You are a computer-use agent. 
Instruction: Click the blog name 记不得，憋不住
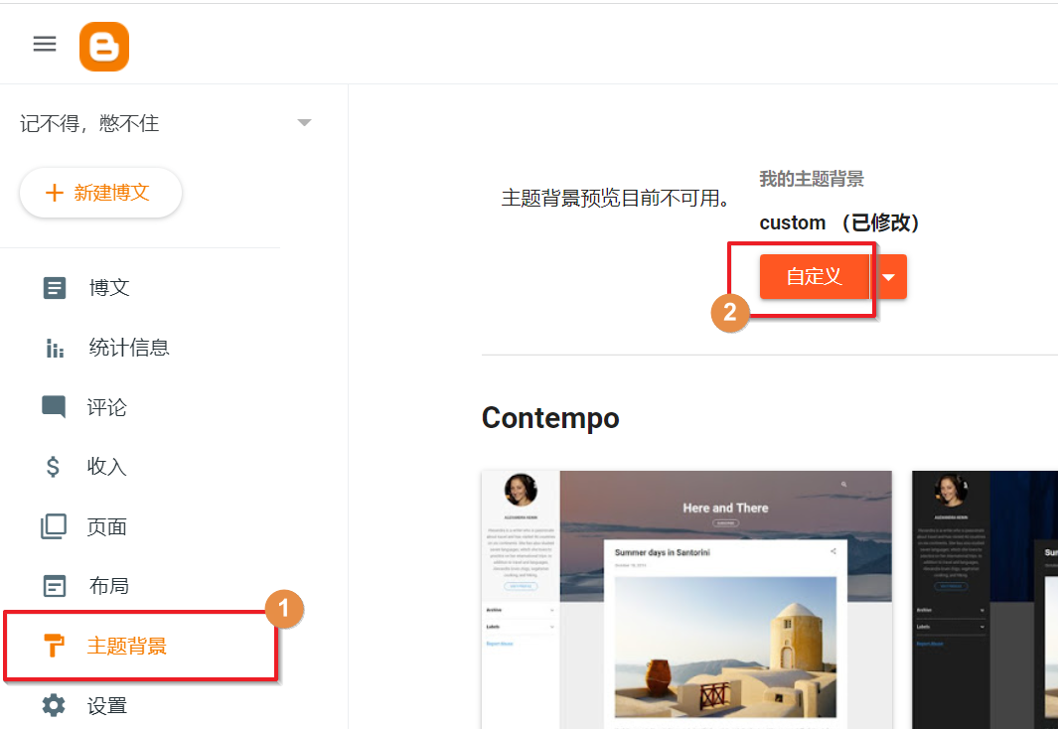[x=89, y=123]
